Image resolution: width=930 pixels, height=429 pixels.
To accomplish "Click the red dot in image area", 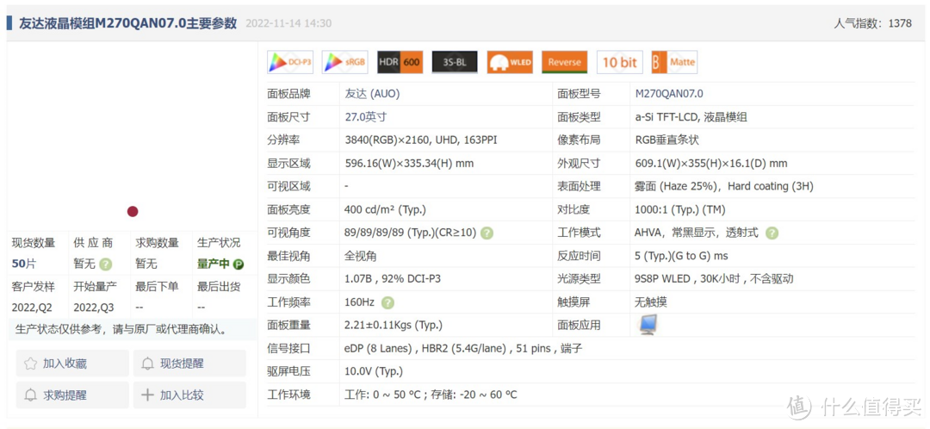I will coord(133,211).
